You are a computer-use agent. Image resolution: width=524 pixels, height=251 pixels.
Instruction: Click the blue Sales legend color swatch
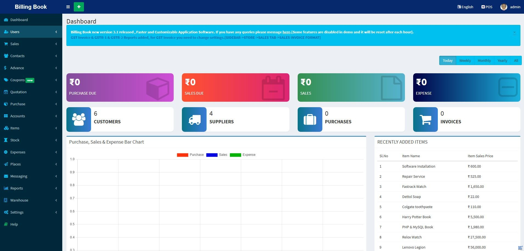[x=212, y=155]
